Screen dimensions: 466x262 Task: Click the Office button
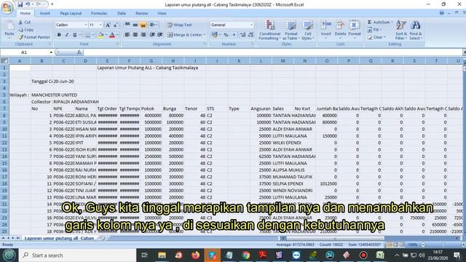coord(7,7)
